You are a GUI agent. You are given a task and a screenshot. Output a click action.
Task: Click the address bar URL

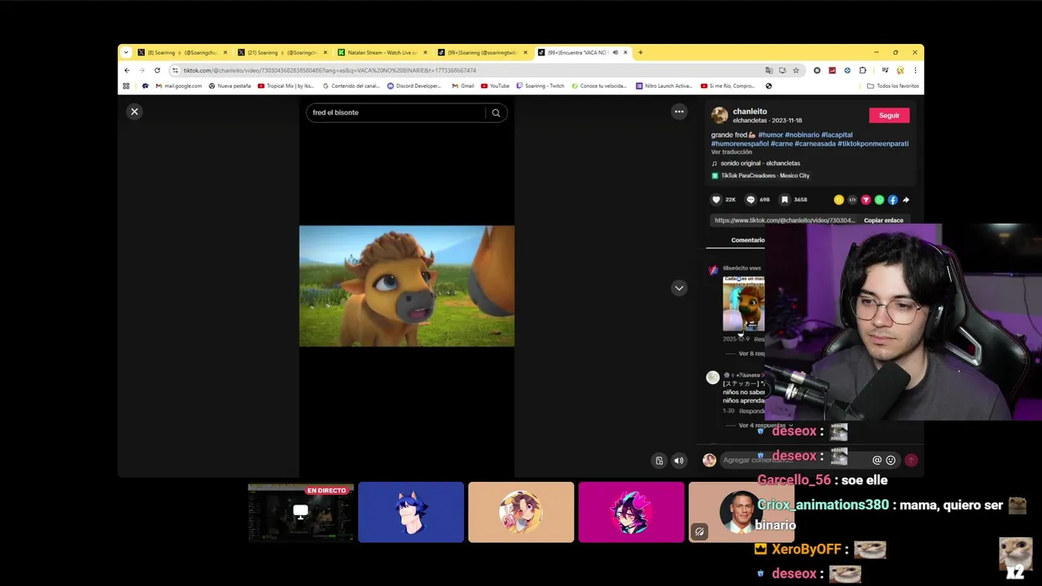pos(329,71)
